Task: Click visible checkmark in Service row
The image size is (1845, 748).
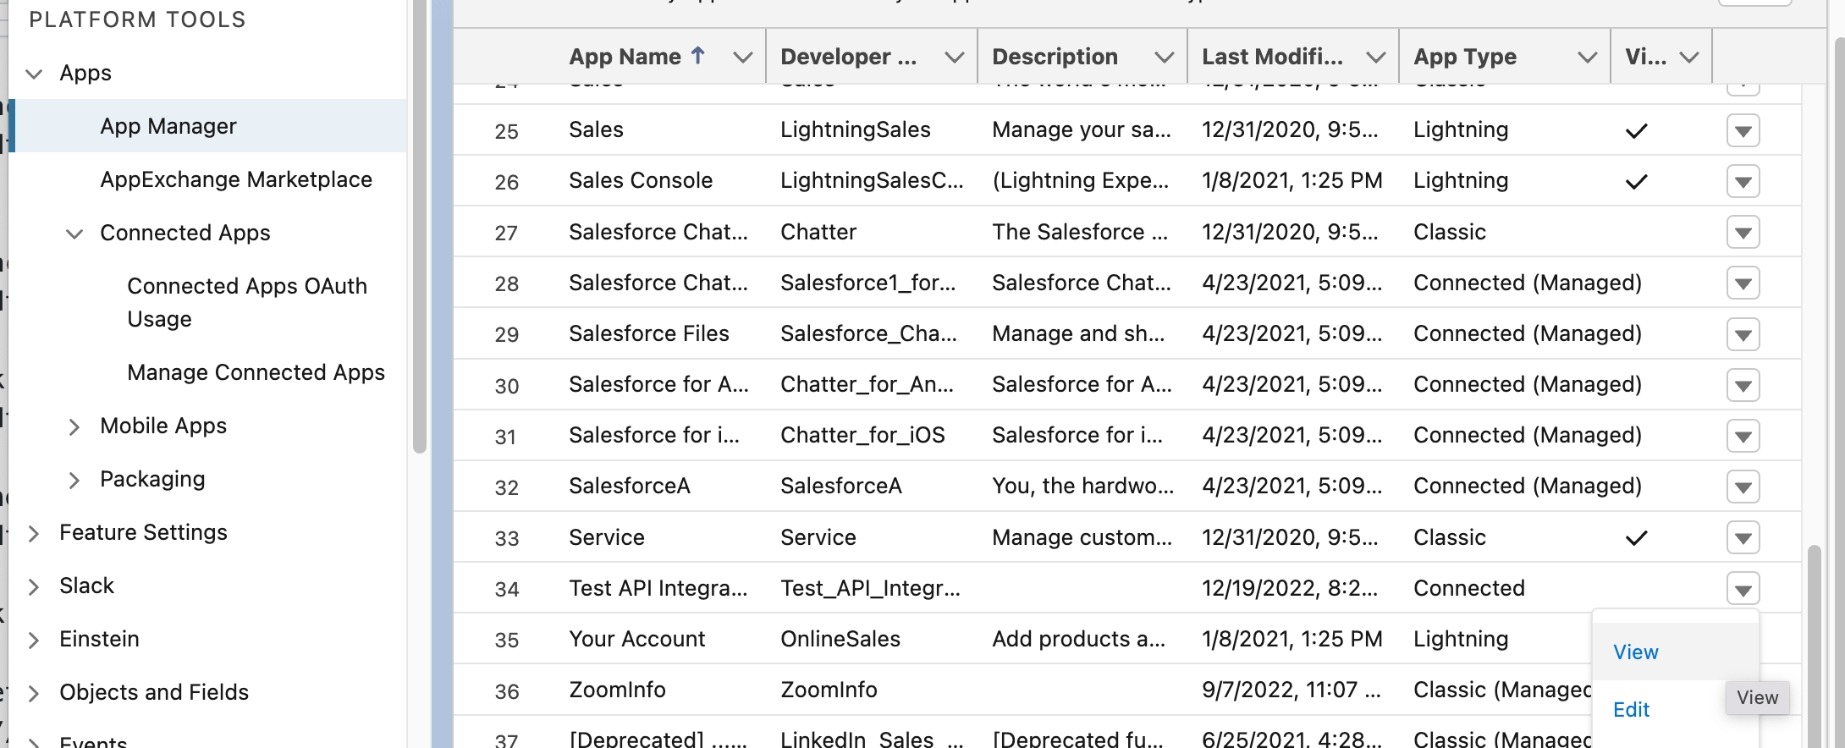Action: pos(1637,537)
